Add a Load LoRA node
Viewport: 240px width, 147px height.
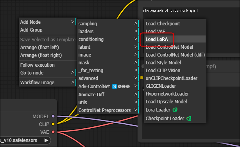175,39
